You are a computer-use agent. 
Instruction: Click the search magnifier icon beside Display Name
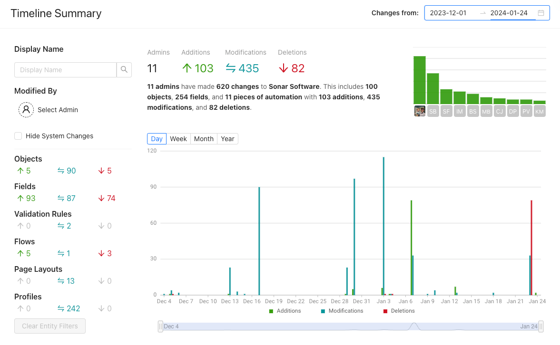pos(124,69)
